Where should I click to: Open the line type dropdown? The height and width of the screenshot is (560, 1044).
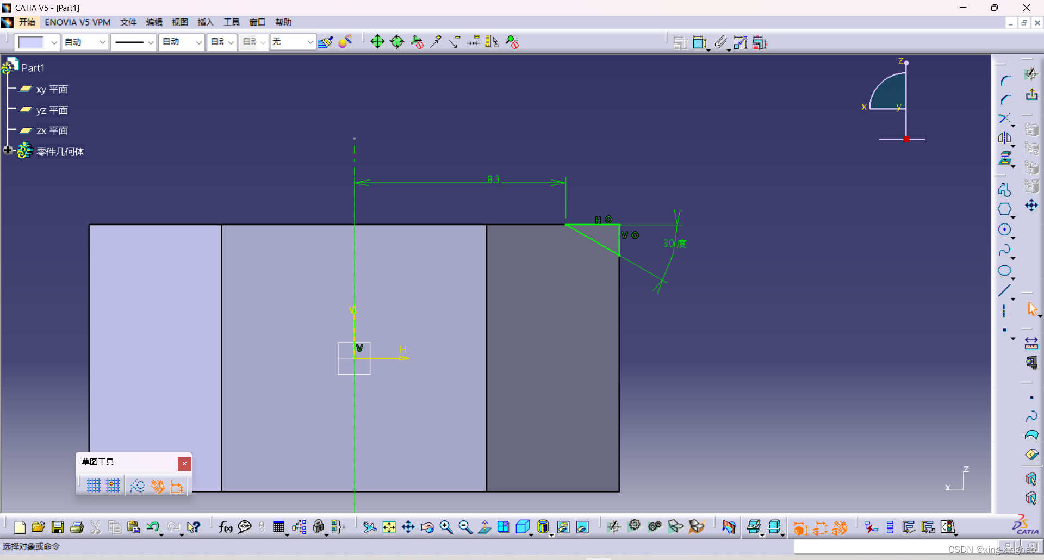134,42
